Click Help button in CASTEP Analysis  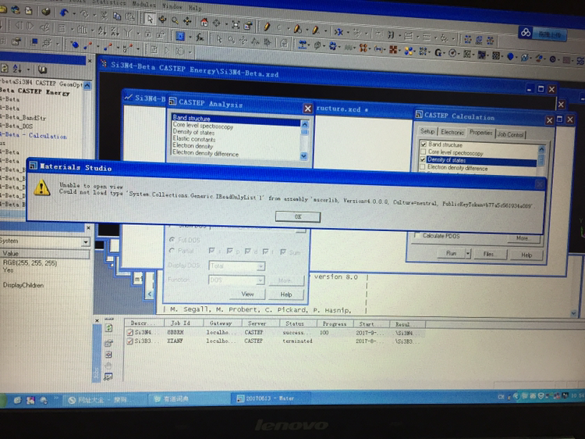click(285, 294)
